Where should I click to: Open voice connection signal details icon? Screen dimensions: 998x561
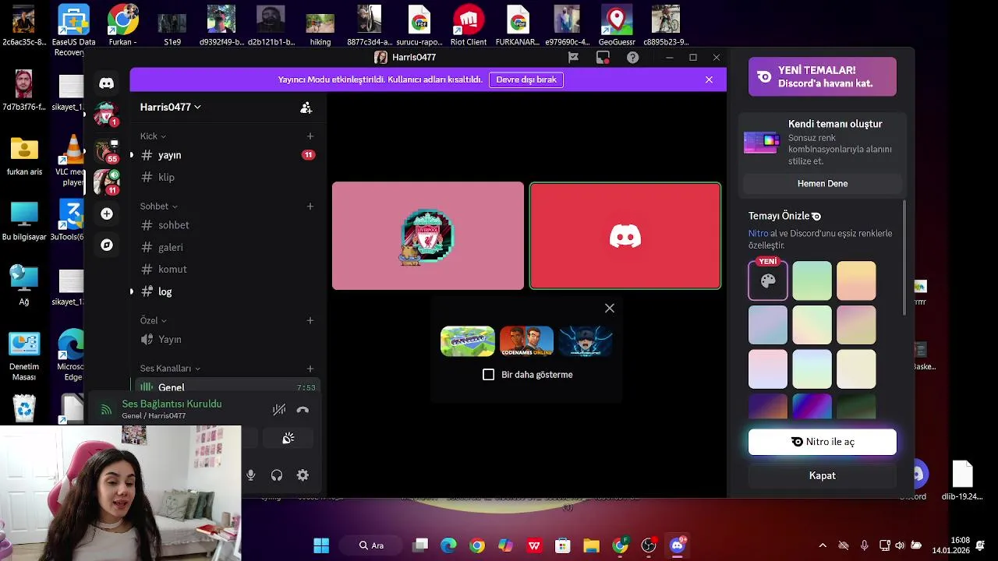pyautogui.click(x=107, y=410)
